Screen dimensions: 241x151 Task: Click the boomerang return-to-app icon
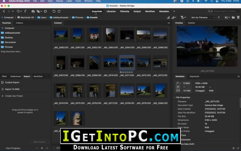click(x=26, y=11)
